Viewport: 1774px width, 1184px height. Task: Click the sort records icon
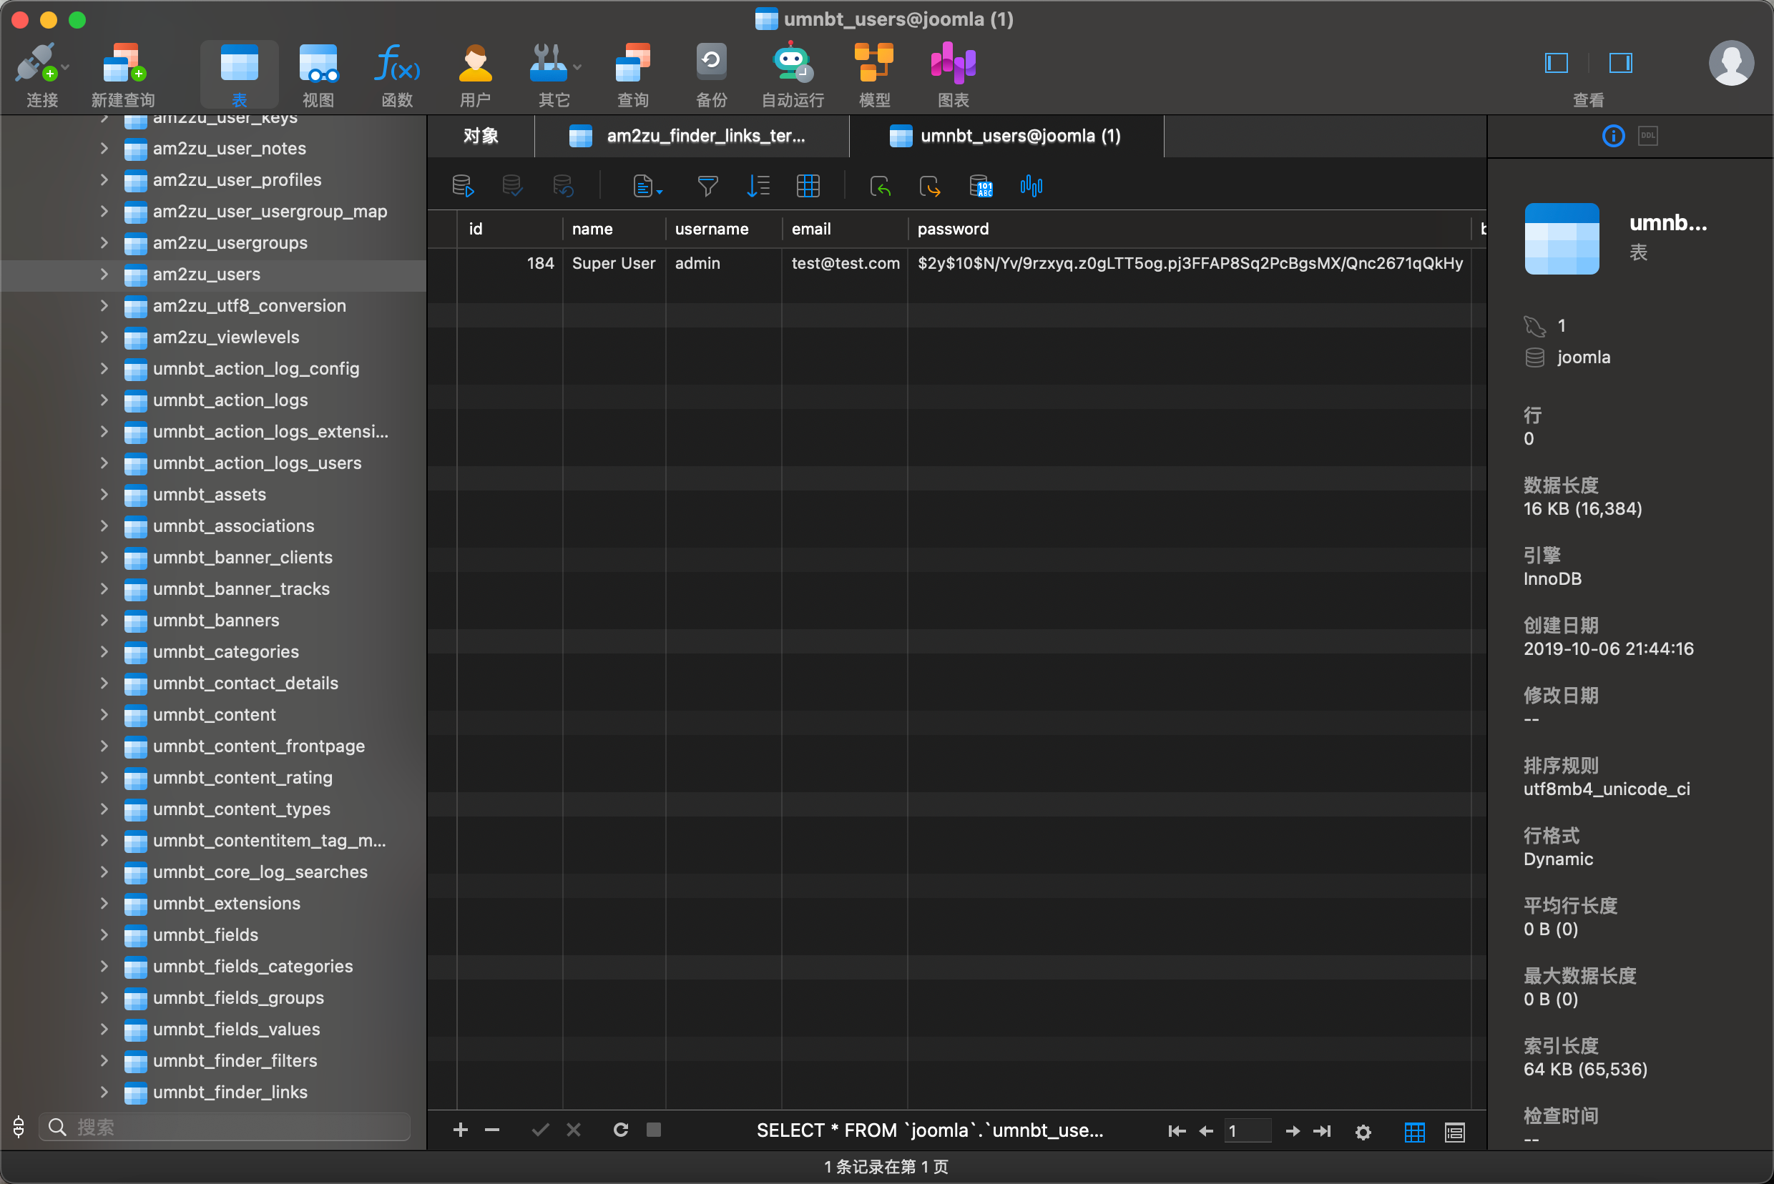758,186
